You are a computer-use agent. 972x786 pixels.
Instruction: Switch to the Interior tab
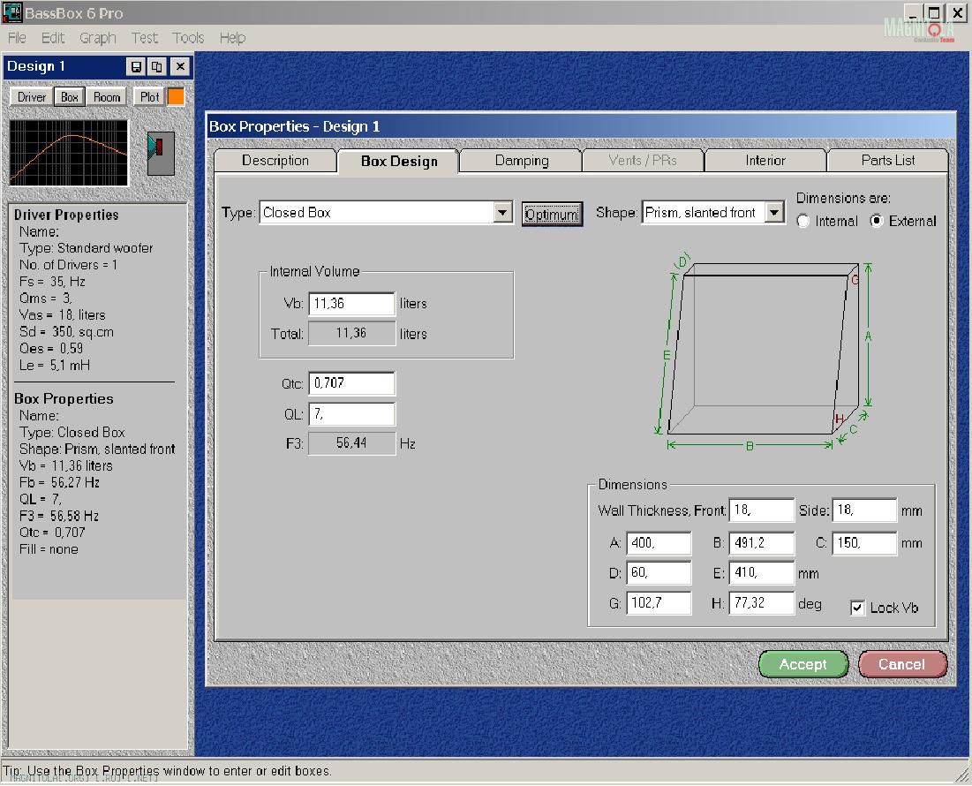coord(765,161)
